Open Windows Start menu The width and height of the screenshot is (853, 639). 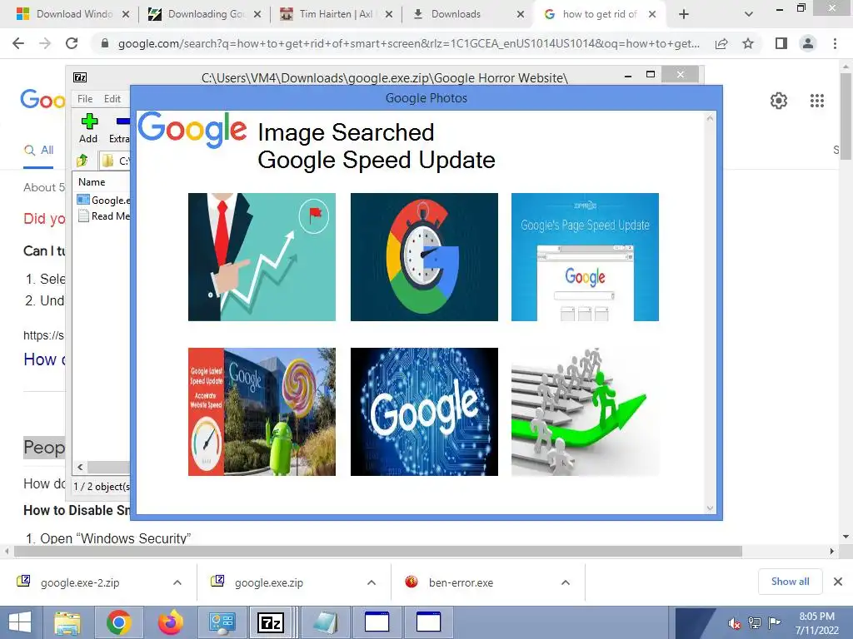click(x=20, y=622)
